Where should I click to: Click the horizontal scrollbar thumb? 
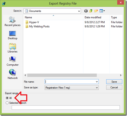point(62,75)
